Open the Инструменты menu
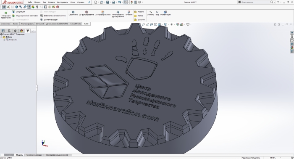This screenshot has width=294, height=159. (63, 2)
